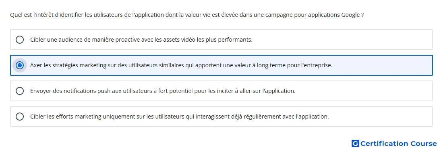Viewport: 443px width, 151px height.
Task: Select radio button for 'Cibler une audience' answer
Action: point(20,40)
